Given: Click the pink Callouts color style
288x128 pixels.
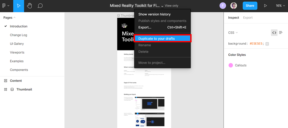Looking at the screenshot, I should tap(231, 65).
